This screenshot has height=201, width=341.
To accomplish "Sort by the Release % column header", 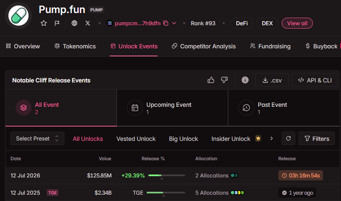I will coord(153,158).
